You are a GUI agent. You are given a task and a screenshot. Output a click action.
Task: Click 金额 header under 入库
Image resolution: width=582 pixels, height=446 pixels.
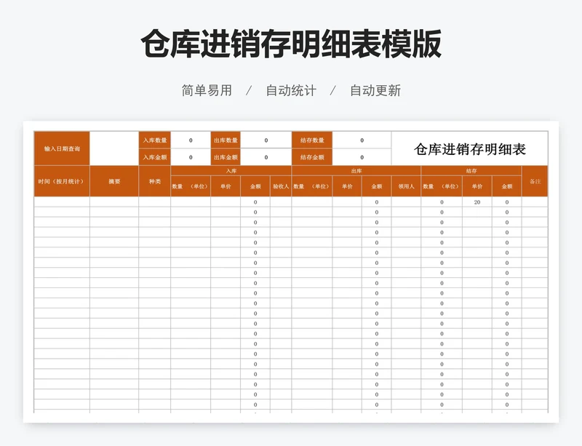pos(255,186)
